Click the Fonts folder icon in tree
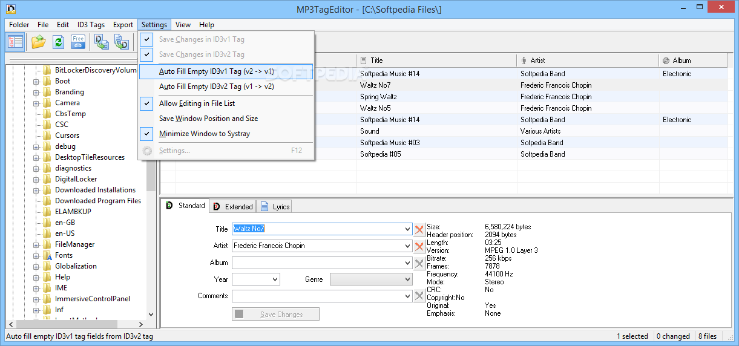Screen dimensions: 739x346 pyautogui.click(x=47, y=255)
